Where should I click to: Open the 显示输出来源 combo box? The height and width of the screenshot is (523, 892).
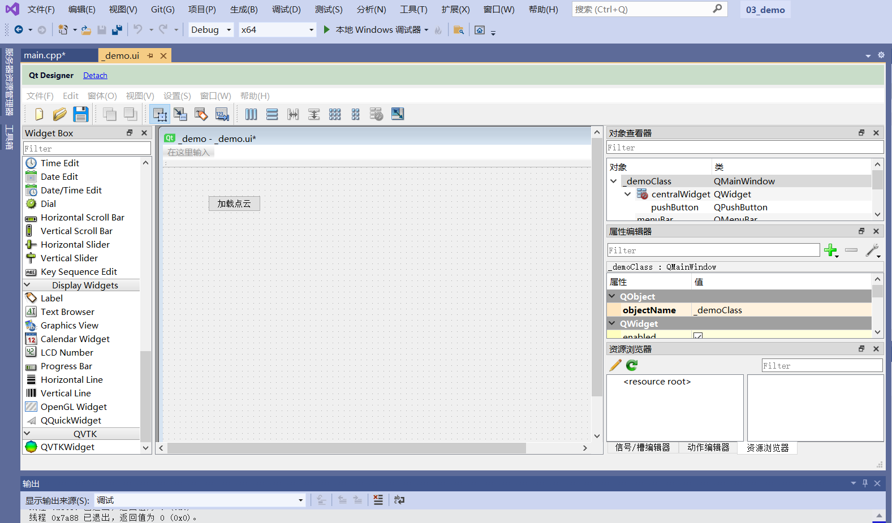[x=200, y=500]
